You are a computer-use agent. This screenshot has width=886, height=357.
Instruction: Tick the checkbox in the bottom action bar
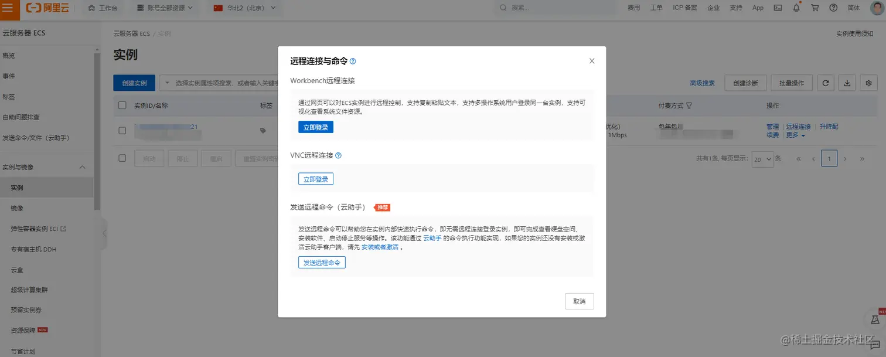pyautogui.click(x=122, y=158)
